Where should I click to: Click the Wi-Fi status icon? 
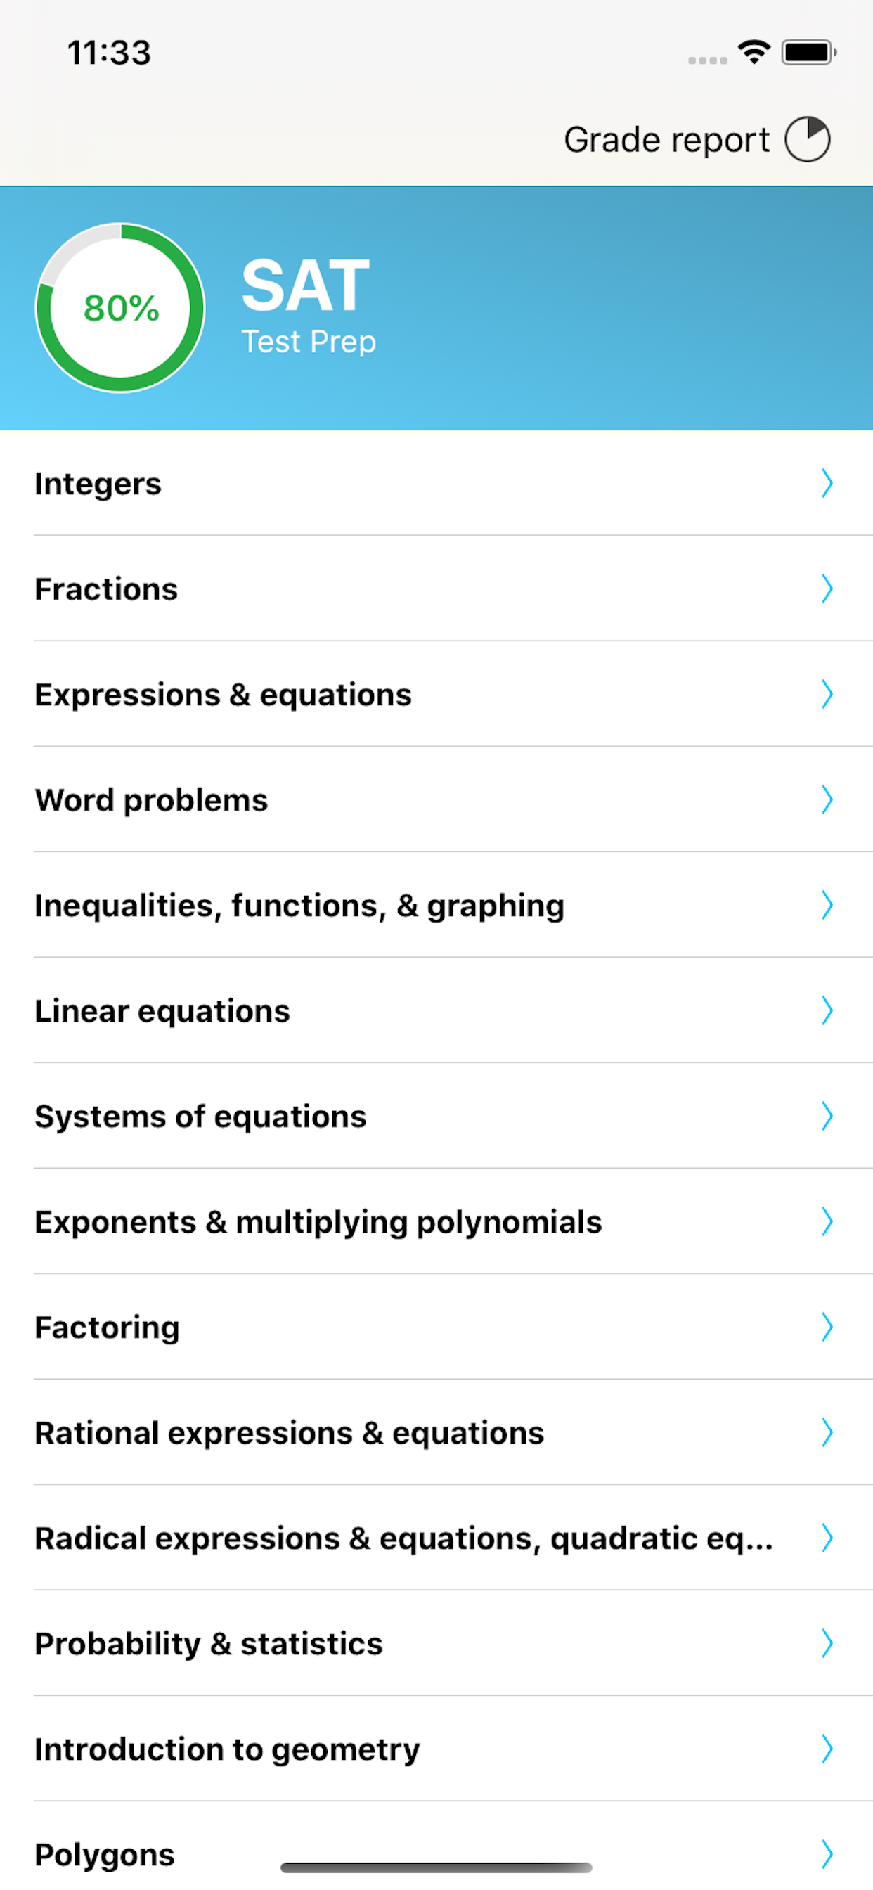tap(754, 51)
